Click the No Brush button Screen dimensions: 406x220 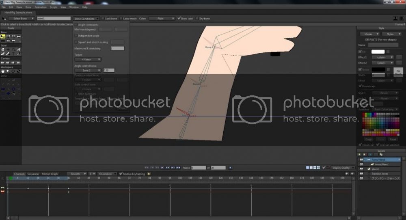point(398,72)
